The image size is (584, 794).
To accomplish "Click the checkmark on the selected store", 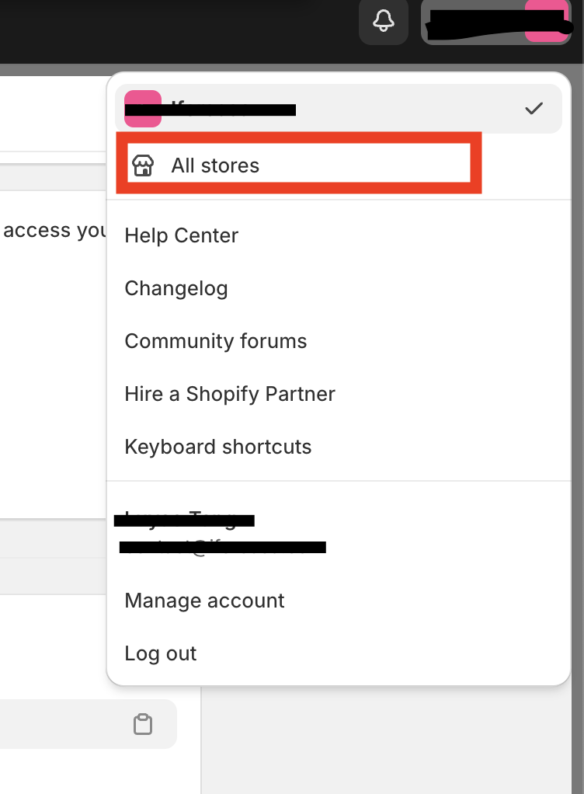I will [534, 109].
